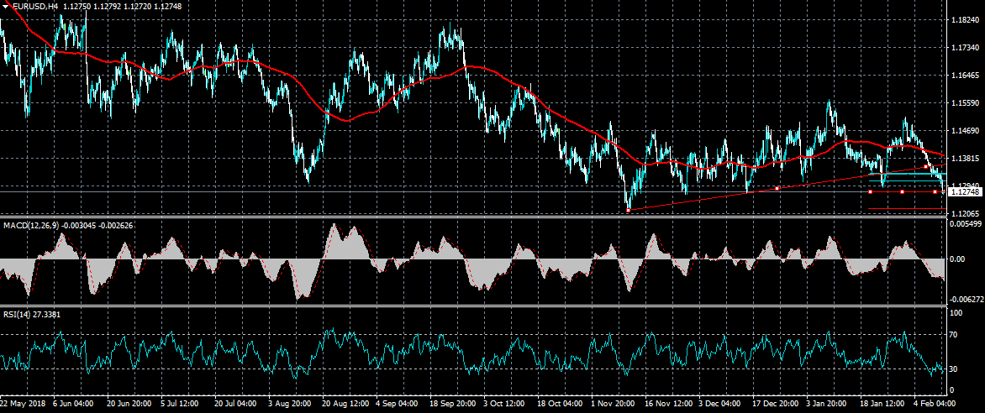This screenshot has height=413, width=985.
Task: Select the rising trendline's middle anchor point
Action: [x=777, y=188]
